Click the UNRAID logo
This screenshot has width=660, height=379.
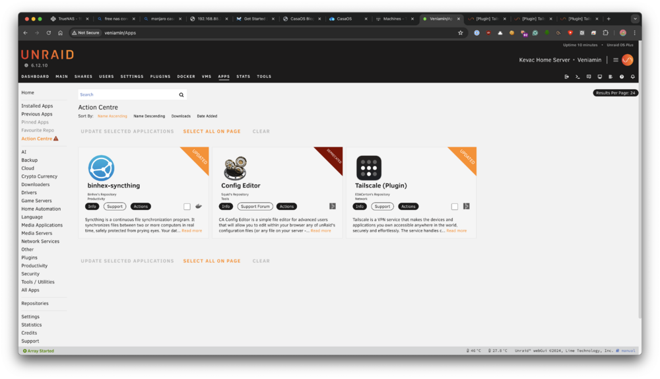coord(48,55)
